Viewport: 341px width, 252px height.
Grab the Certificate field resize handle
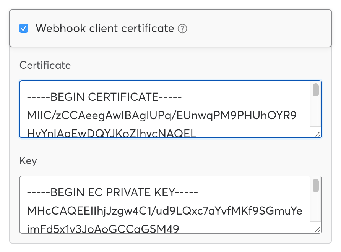click(x=318, y=134)
